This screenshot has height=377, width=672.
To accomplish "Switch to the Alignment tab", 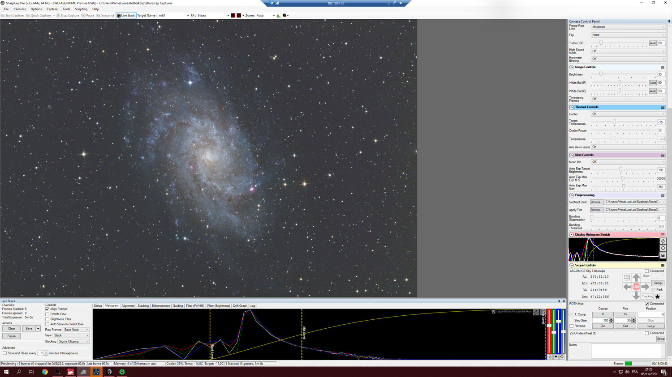I will [x=128, y=306].
